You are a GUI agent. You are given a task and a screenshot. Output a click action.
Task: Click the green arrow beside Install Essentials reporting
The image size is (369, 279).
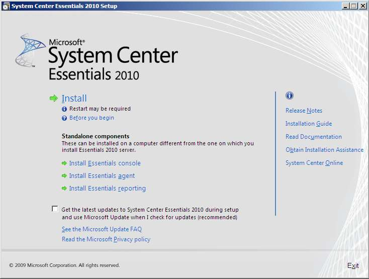coord(64,188)
